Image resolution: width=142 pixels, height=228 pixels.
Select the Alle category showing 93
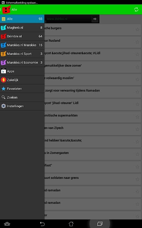22,19
